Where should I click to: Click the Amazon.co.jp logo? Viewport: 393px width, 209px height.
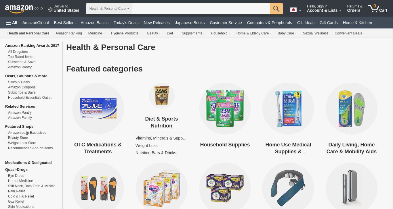[24, 9]
